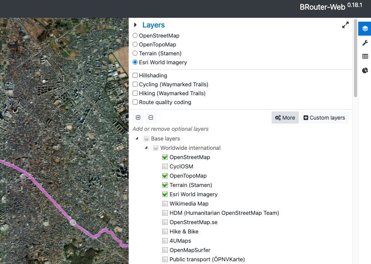This screenshot has height=264, width=371.
Task: Collapse the Base layers tree node
Action: coord(137,139)
